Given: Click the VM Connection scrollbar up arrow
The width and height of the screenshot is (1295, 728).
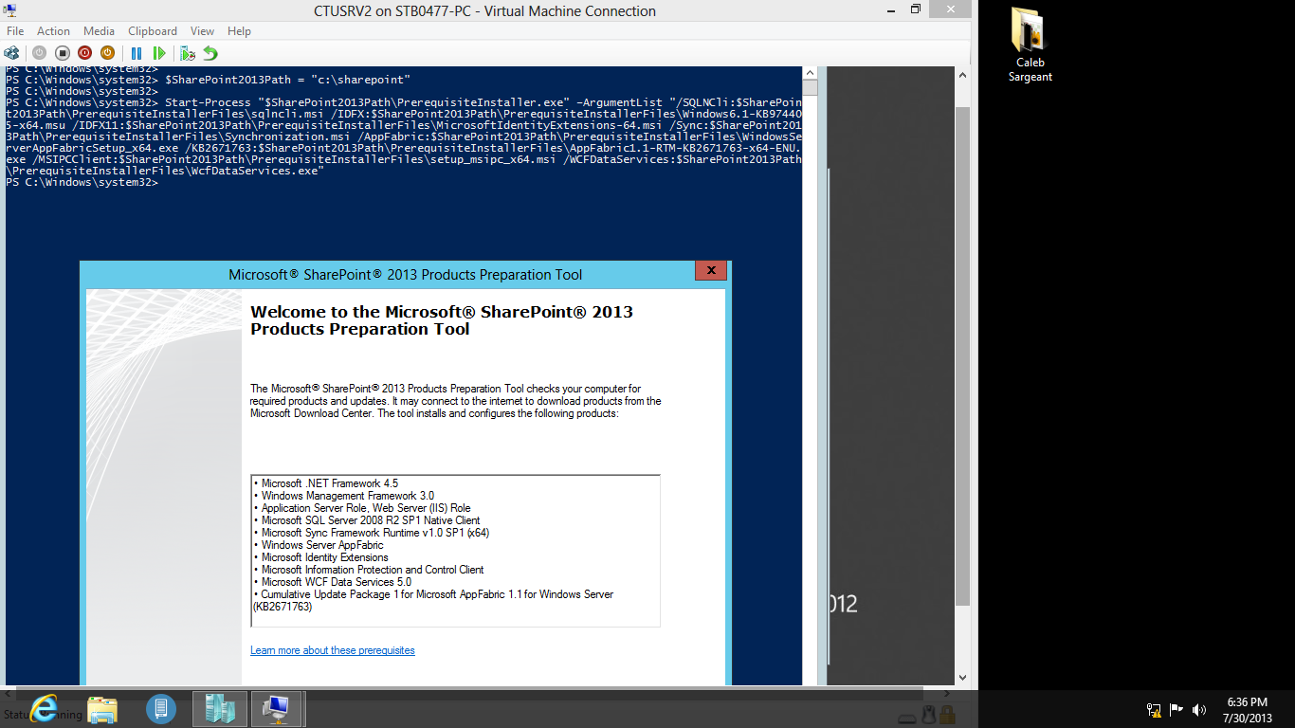Looking at the screenshot, I should [962, 74].
